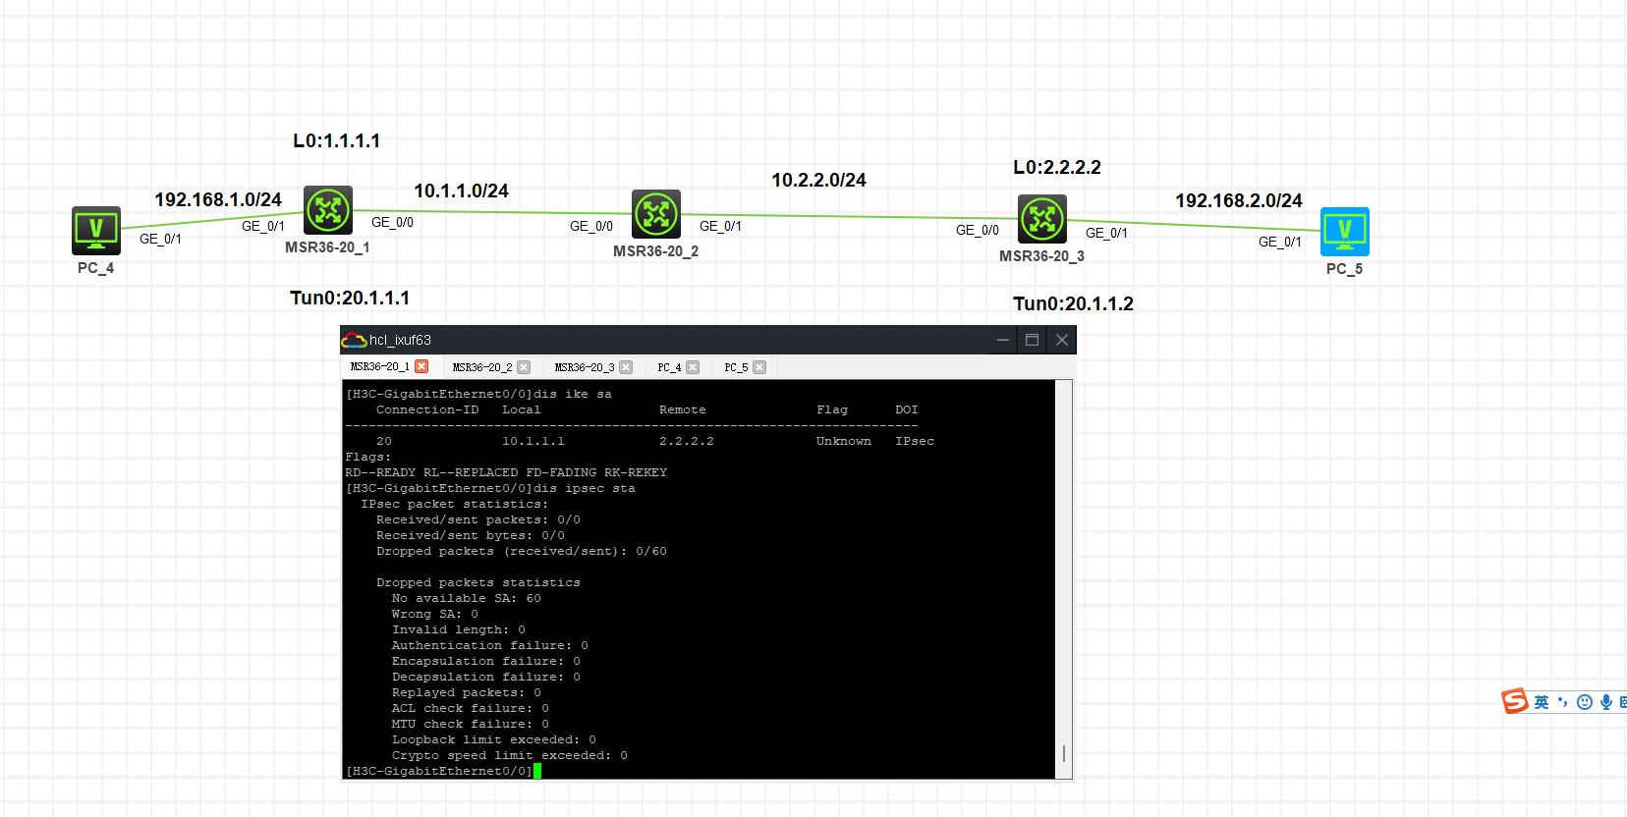Click the link between MSR36-20_2 and MSR36-20_3
Screen dimensions: 1627x817
pyautogui.click(x=849, y=217)
